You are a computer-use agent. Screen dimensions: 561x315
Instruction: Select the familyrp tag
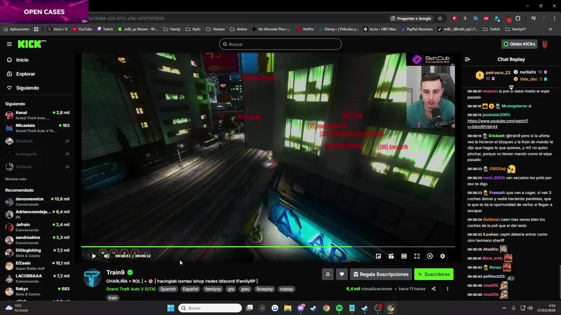point(213,289)
